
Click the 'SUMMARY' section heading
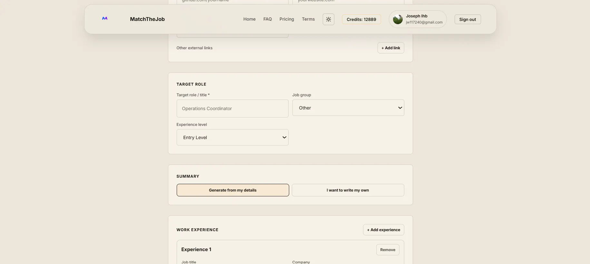(x=188, y=176)
